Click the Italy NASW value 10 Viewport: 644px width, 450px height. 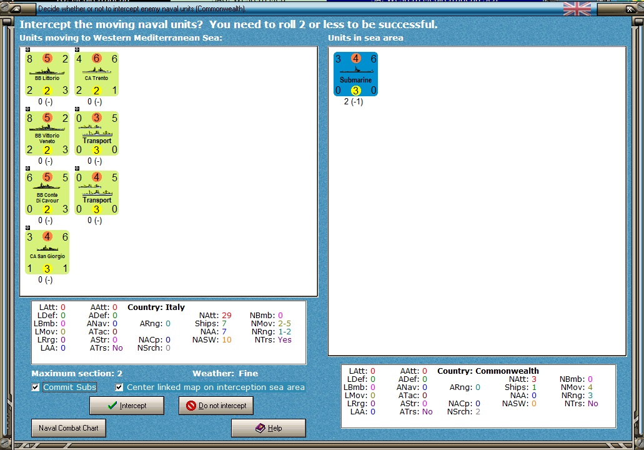pos(227,340)
